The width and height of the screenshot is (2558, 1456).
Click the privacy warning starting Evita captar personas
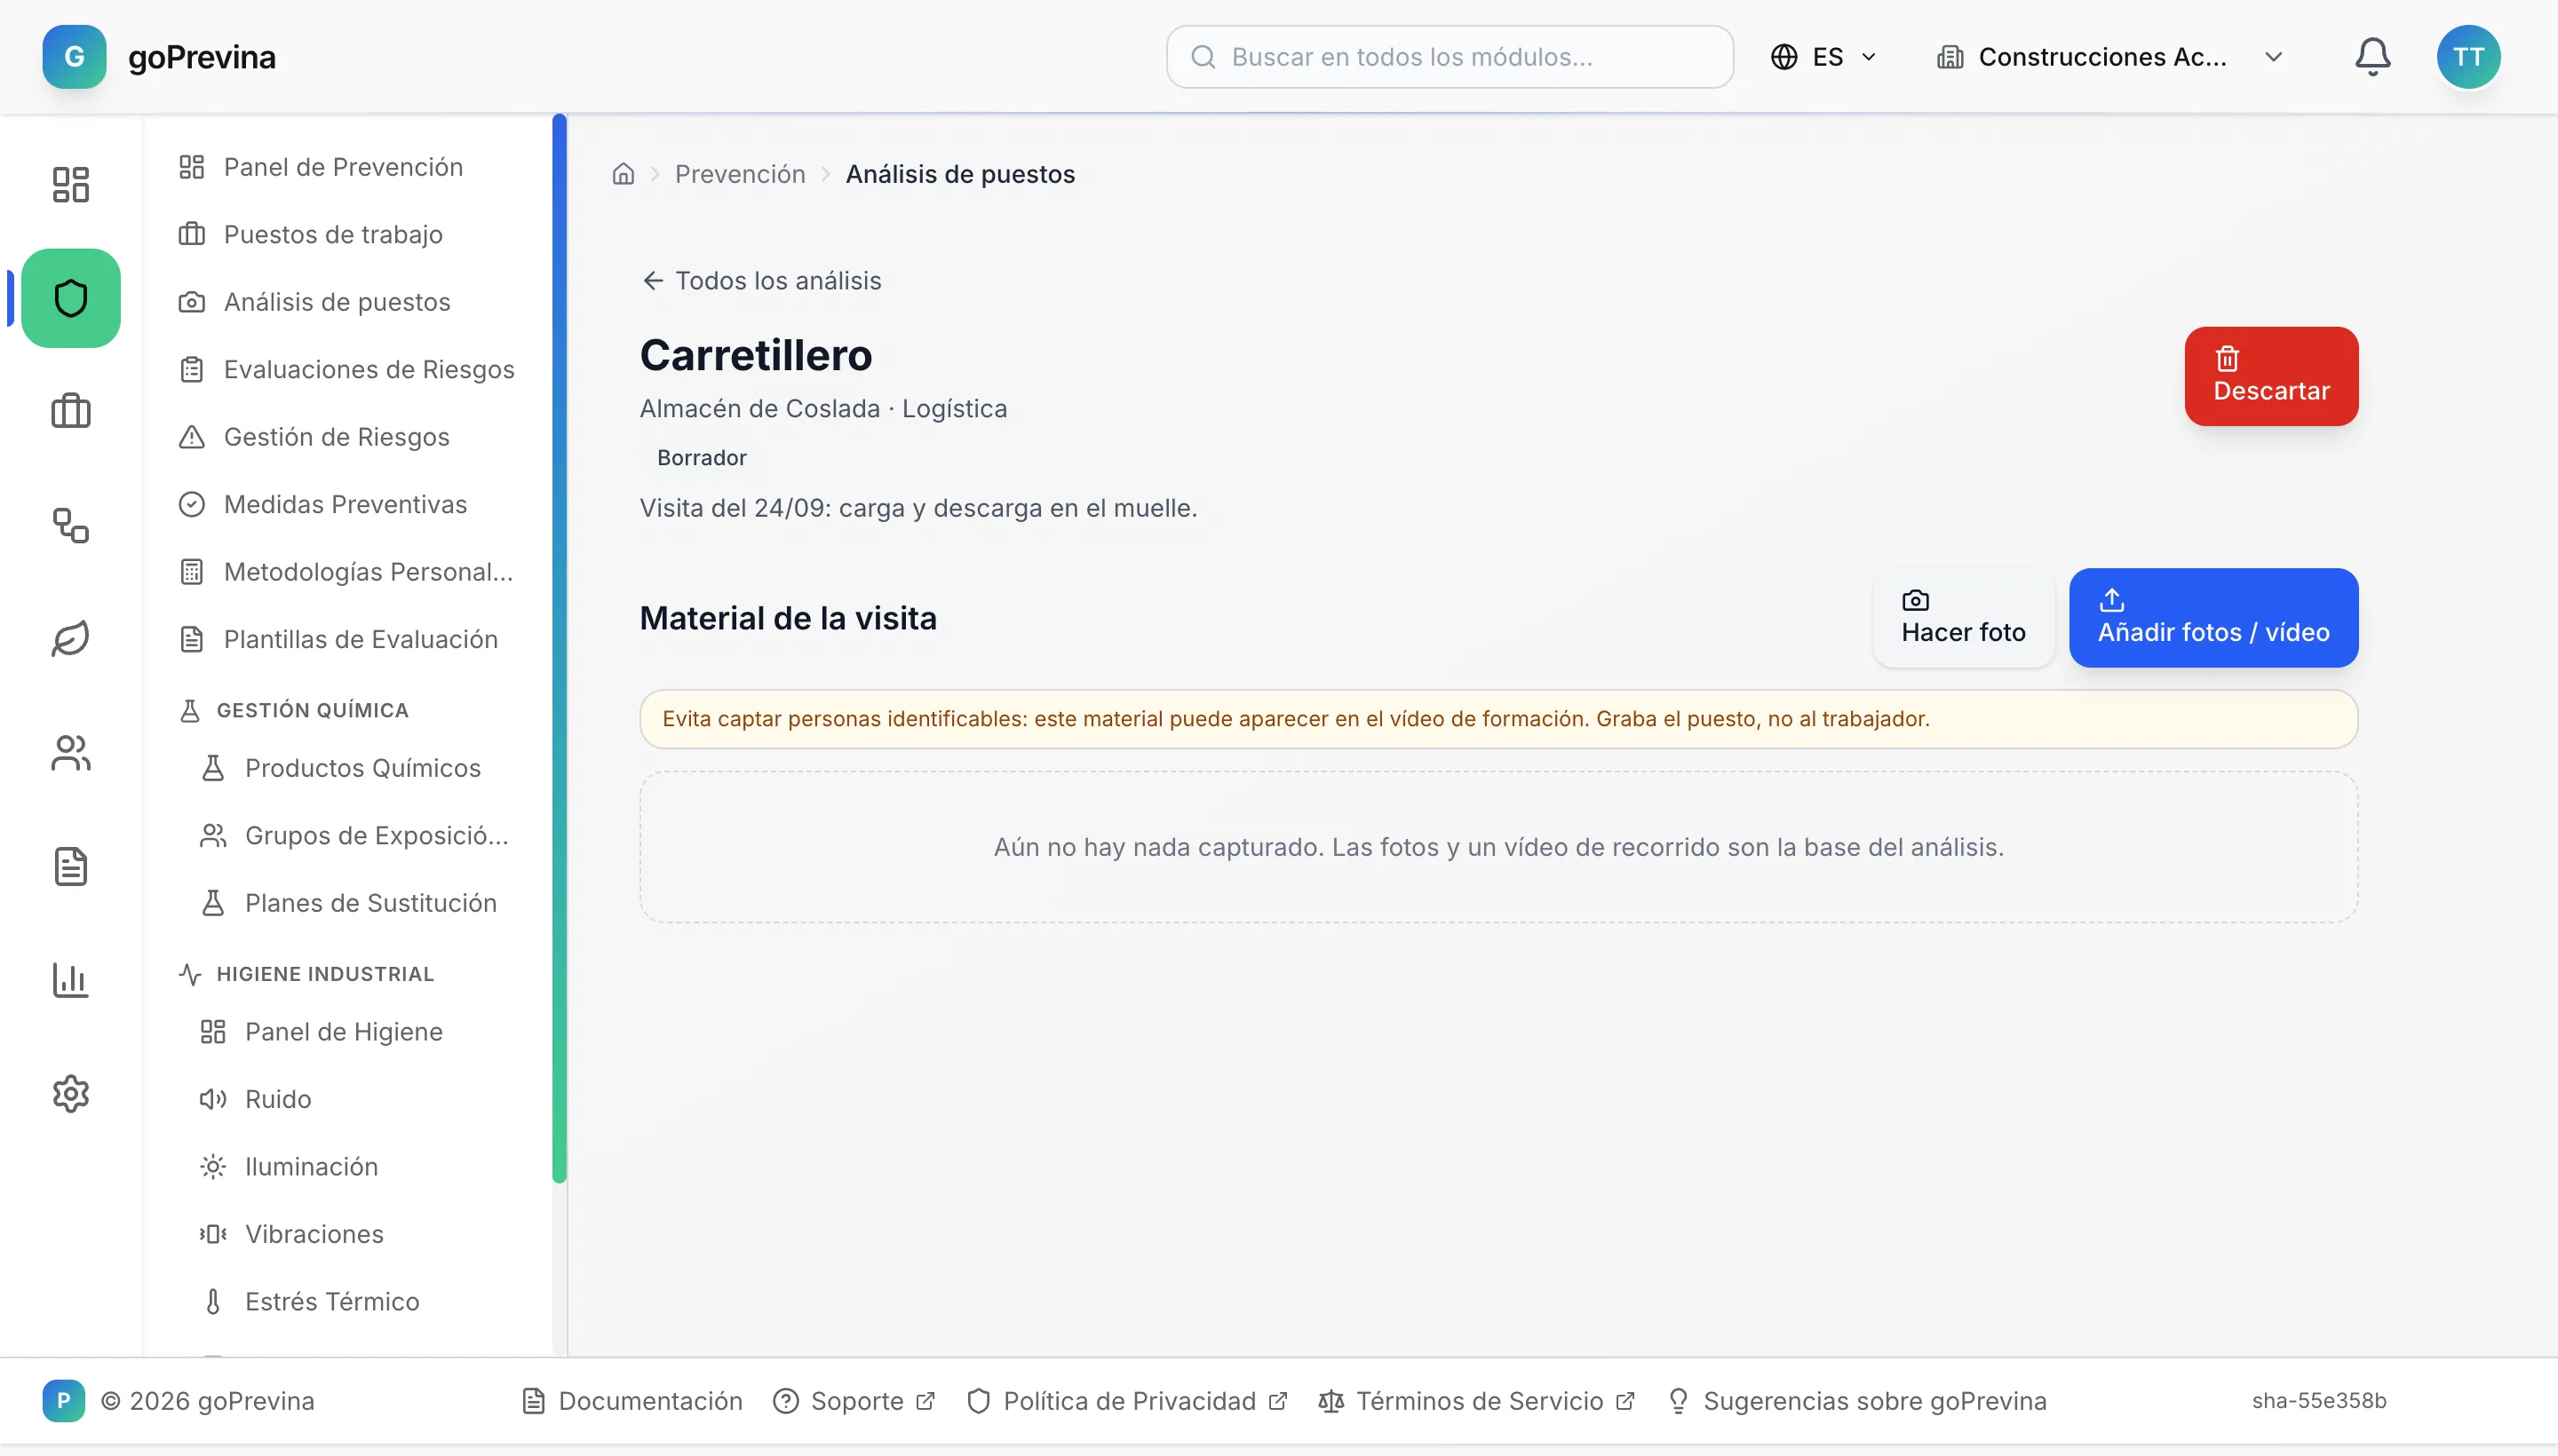[x=1498, y=719]
